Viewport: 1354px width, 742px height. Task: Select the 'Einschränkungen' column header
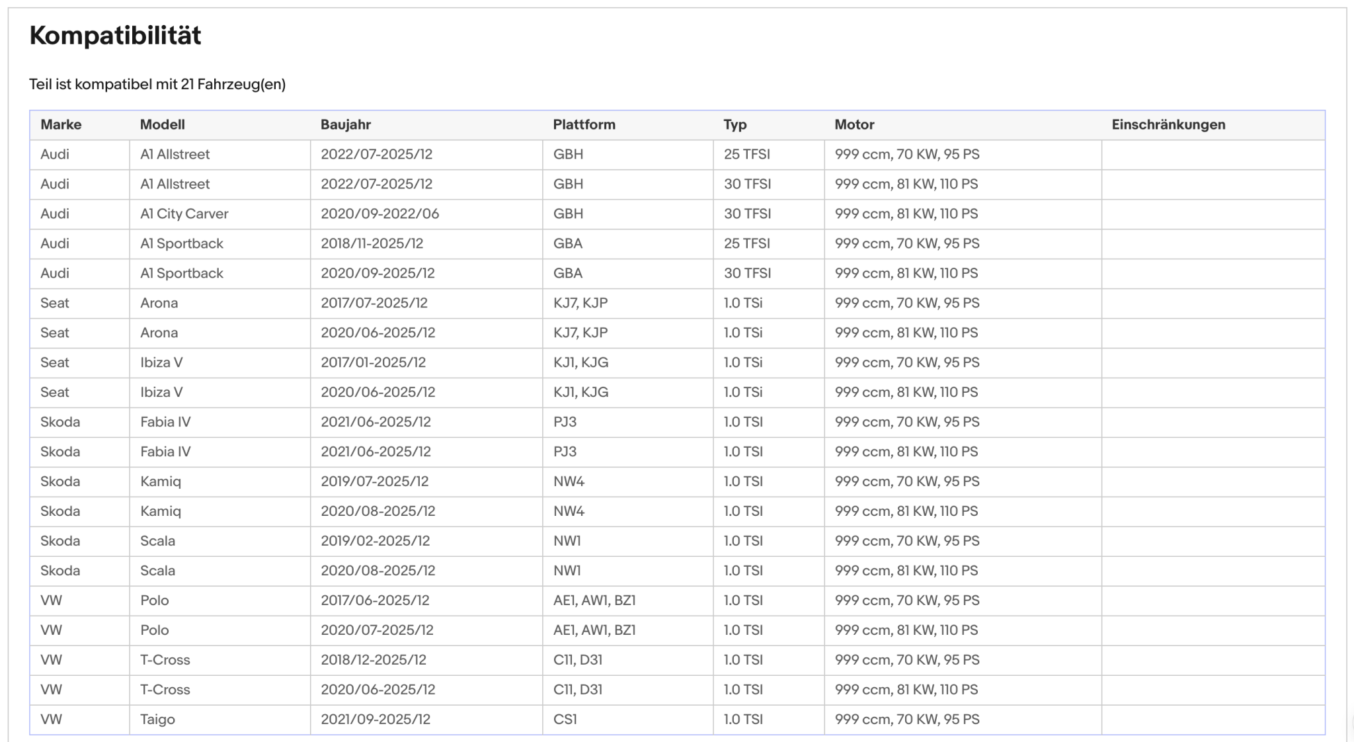1168,124
